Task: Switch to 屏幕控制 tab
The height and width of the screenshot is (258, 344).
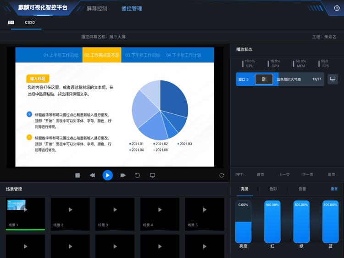Action: pos(97,9)
